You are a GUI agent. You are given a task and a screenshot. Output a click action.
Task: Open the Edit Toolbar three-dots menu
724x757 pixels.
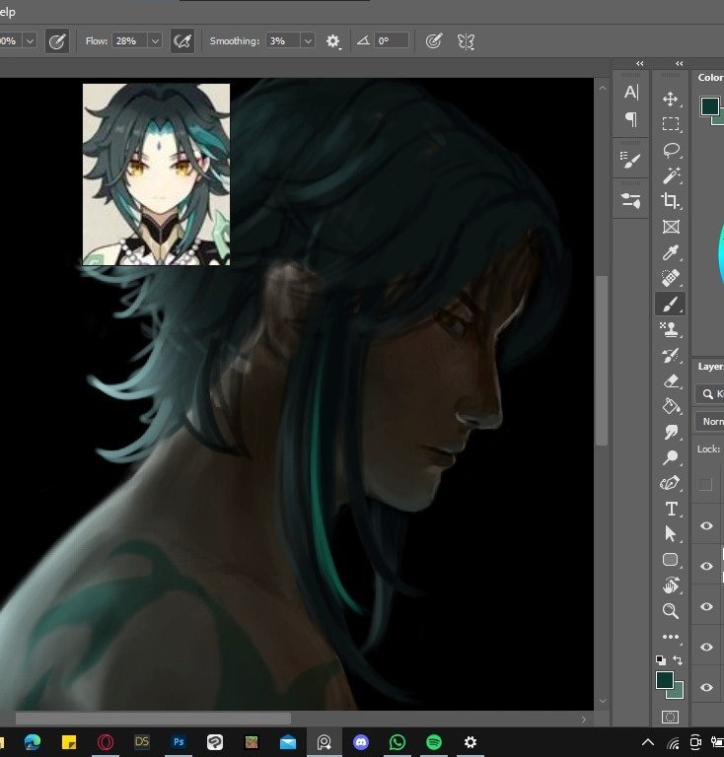tap(671, 637)
